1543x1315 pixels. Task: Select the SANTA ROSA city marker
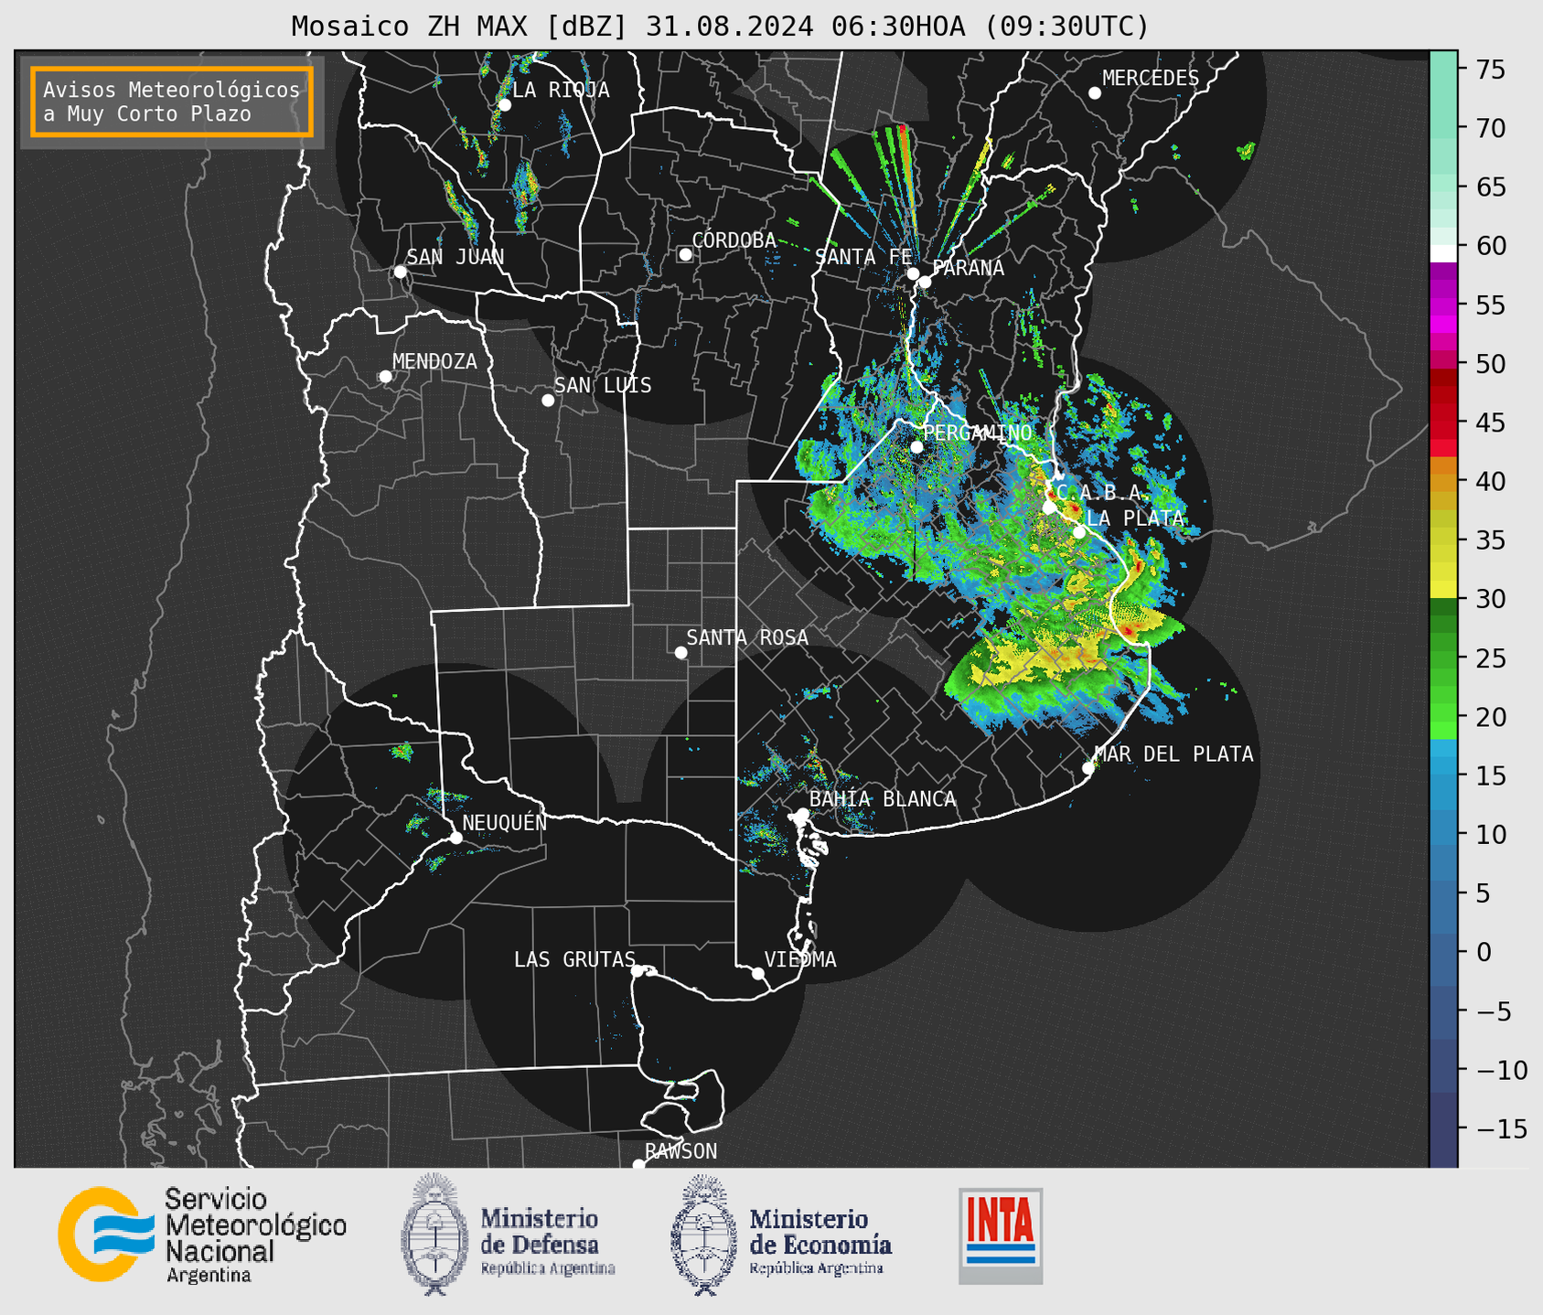680,653
